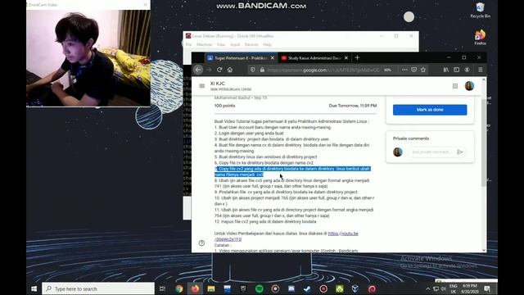Switch to Firefox on taskbar

(x=195, y=288)
